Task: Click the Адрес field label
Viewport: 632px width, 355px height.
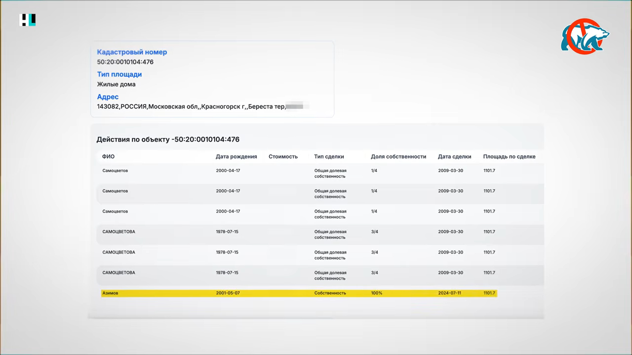Action: [x=108, y=97]
